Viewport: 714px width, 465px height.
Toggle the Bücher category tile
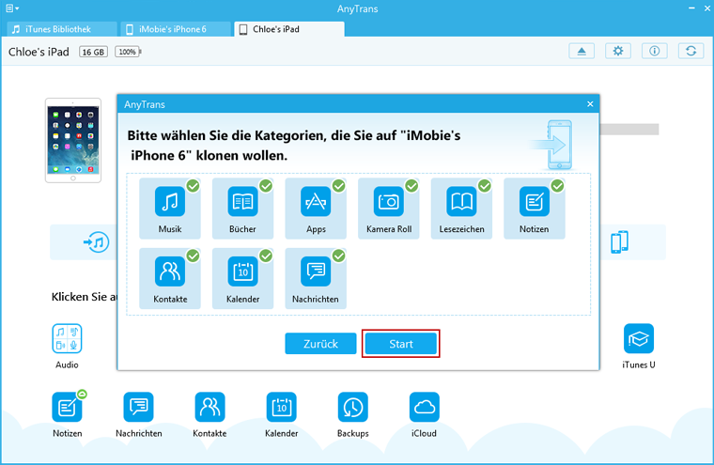pos(242,209)
